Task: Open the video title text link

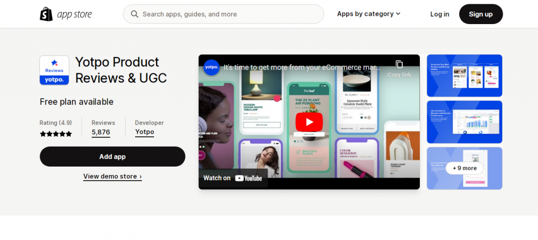Action: (302, 67)
